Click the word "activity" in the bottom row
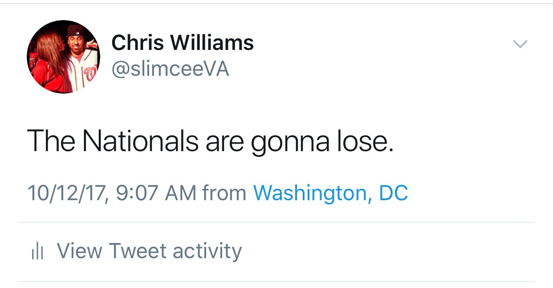 (x=207, y=251)
